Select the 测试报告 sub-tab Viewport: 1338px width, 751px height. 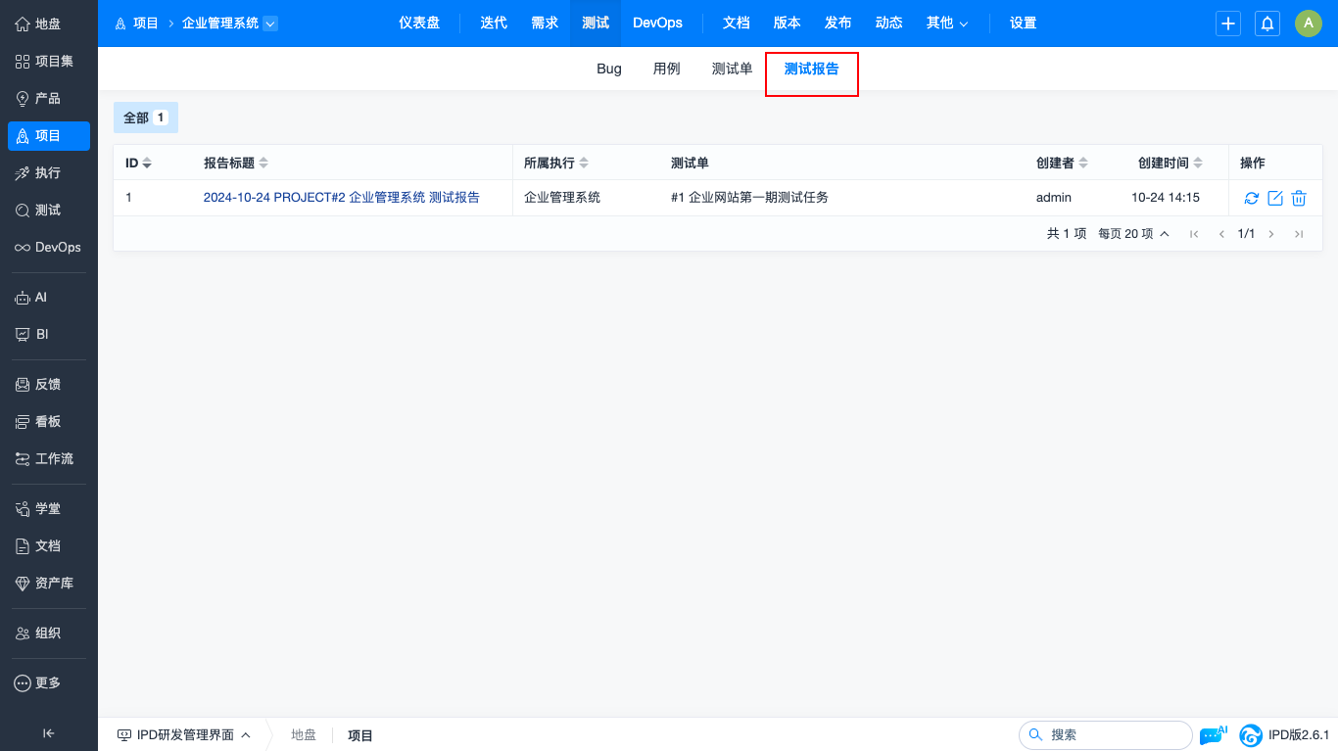(x=812, y=70)
